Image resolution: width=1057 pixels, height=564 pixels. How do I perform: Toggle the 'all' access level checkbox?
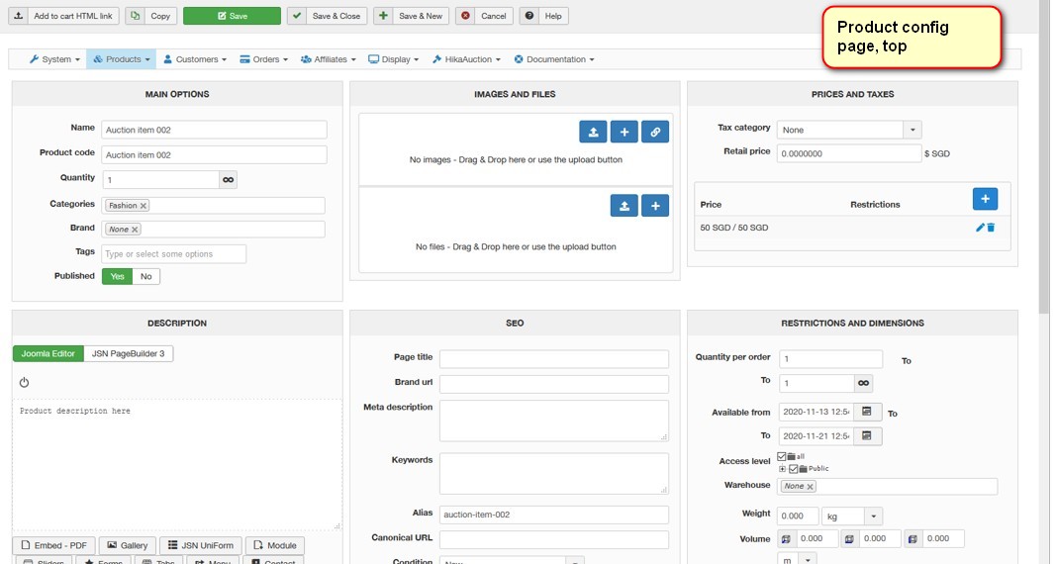pos(782,457)
